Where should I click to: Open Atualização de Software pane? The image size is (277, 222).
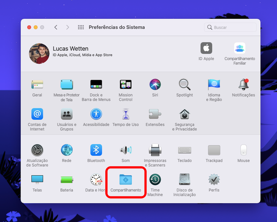click(x=37, y=150)
